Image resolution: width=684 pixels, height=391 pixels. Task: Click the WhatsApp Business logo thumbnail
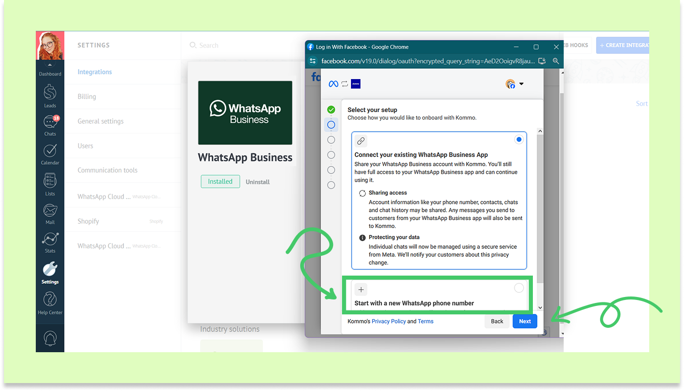[245, 113]
